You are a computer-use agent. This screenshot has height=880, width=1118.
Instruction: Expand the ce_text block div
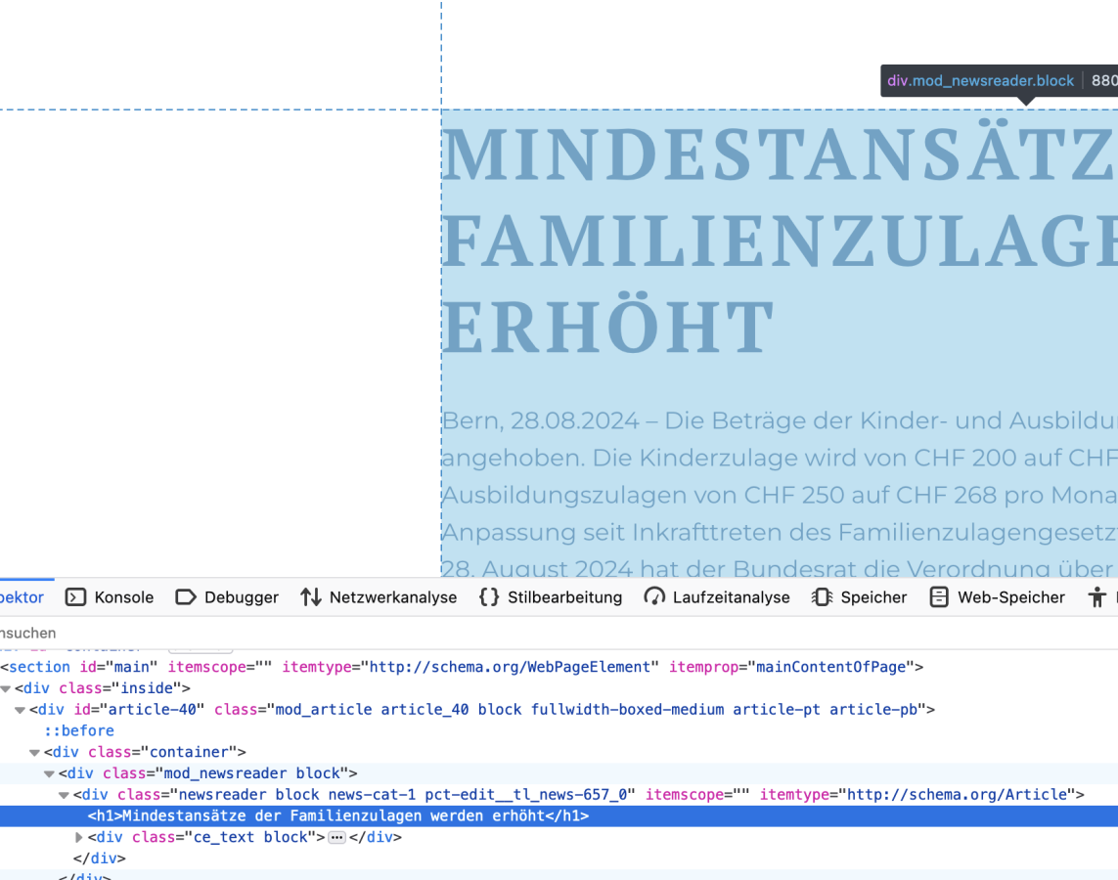pyautogui.click(x=79, y=838)
